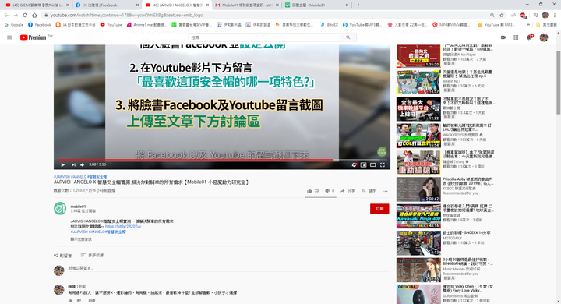
Task: Go to YouTube Premium home logo
Action: [34, 37]
